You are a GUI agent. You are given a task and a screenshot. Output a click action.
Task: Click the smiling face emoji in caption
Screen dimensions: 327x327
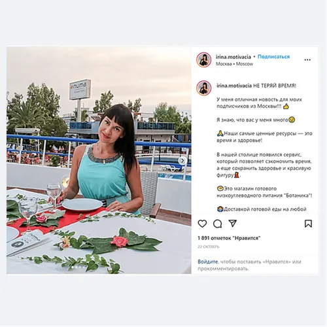point(292,120)
